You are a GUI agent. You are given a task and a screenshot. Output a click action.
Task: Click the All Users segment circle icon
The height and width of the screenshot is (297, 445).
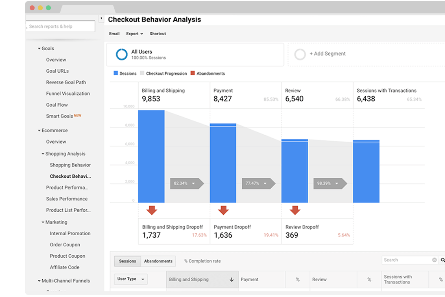tap(122, 54)
